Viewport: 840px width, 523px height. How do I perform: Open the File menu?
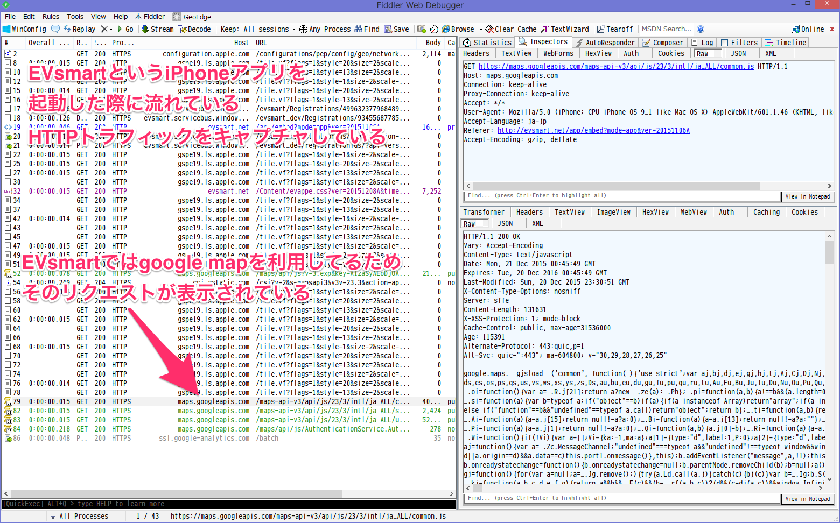(x=10, y=17)
